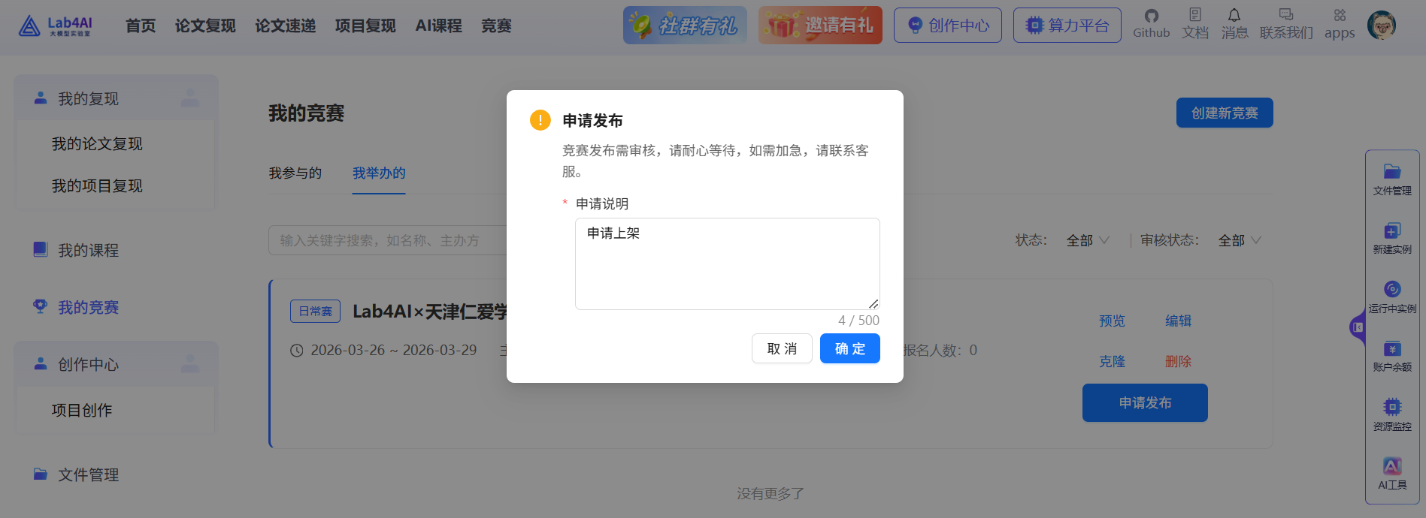Click the Lab4AI×天津仁爱学 competition title
Image resolution: width=1426 pixels, height=518 pixels.
point(430,312)
